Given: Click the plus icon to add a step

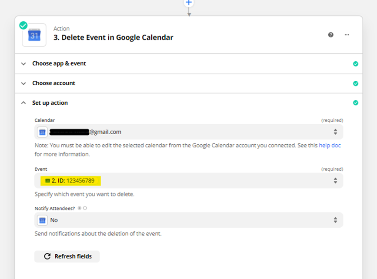Looking at the screenshot, I should (x=189, y=3).
